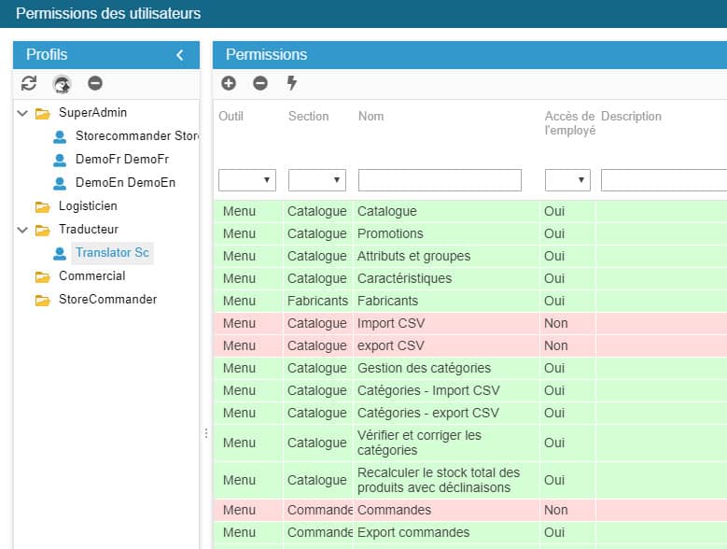The image size is (727, 549).
Task: Click the Logisticien folder icon
Action: click(42, 206)
